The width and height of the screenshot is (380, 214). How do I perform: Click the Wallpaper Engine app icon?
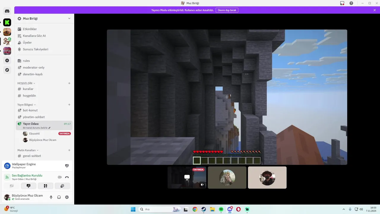(7, 166)
